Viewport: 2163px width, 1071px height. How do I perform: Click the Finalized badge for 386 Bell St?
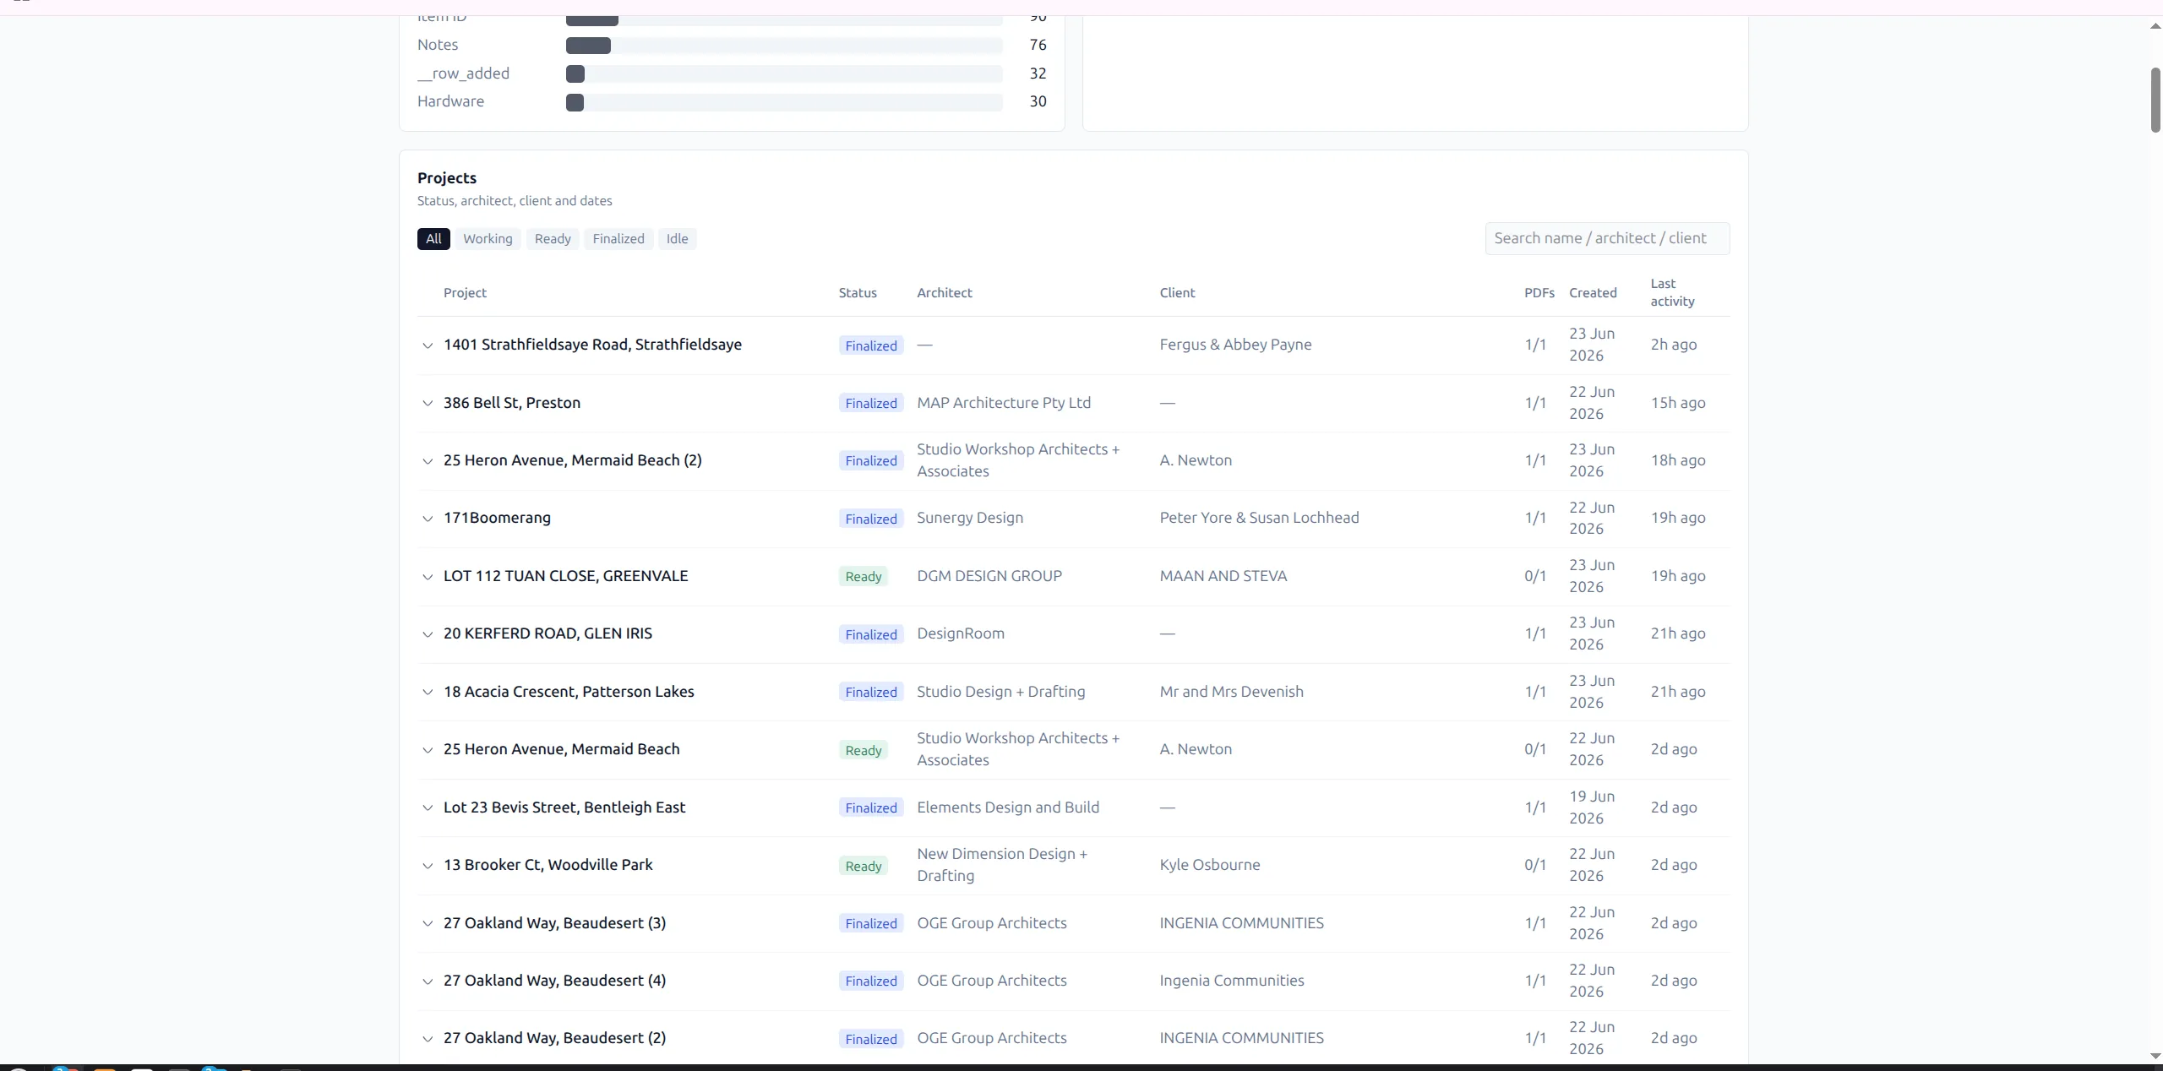[x=871, y=404]
